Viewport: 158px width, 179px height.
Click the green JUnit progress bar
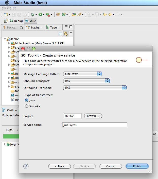coord(11,136)
